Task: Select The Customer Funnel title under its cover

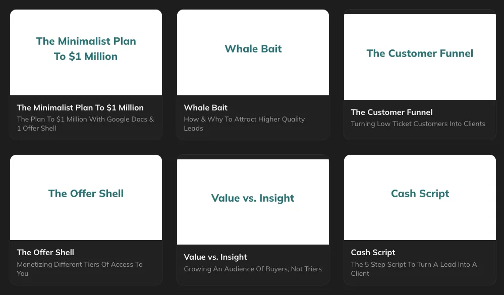Action: click(x=391, y=112)
